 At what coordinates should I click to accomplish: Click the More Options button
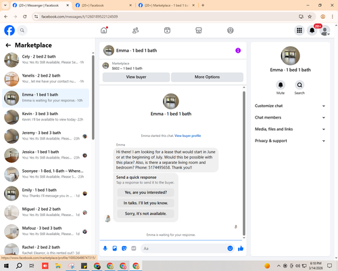(207, 77)
